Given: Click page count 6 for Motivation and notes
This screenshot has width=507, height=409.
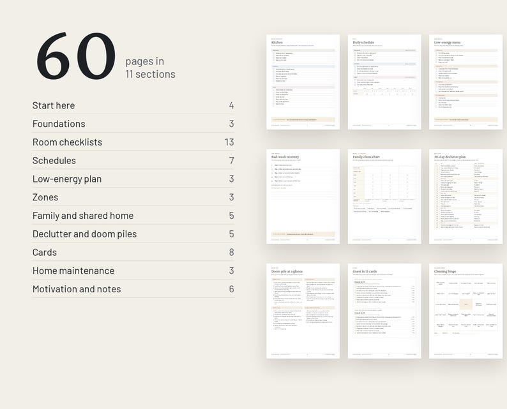Looking at the screenshot, I should 232,289.
